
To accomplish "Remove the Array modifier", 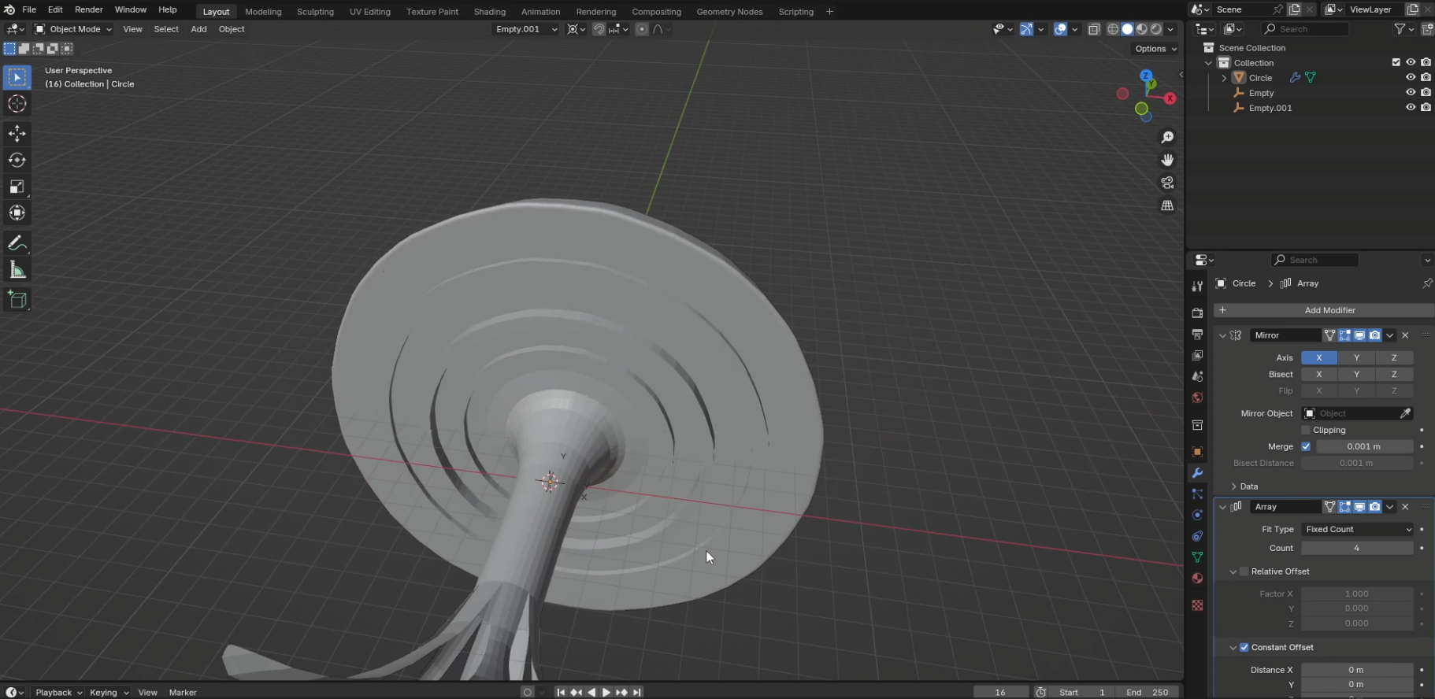I will 1405,508.
